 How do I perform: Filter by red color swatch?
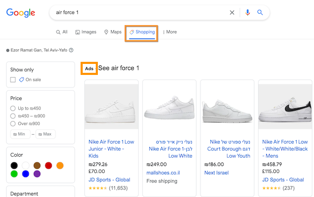coord(49,166)
